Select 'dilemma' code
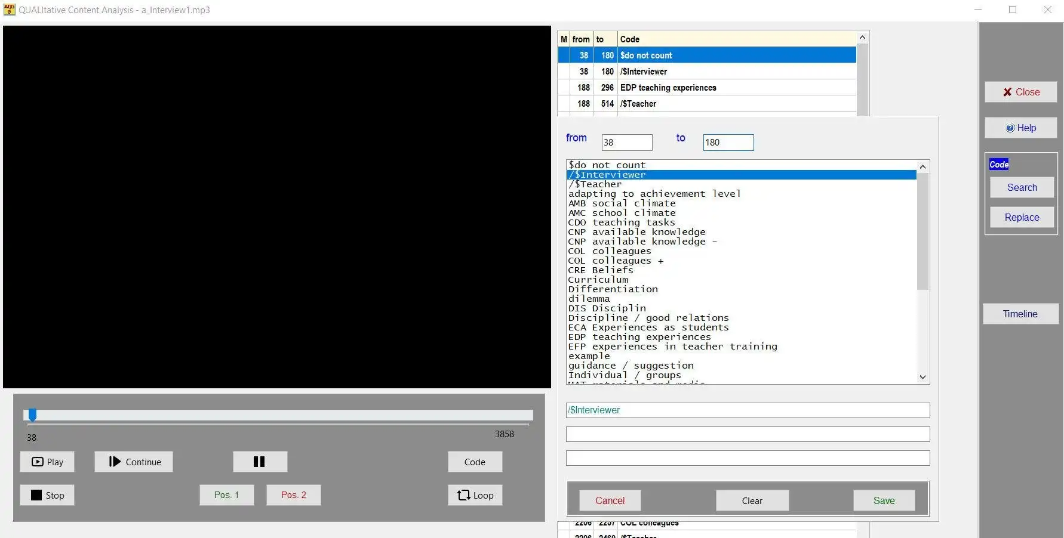The image size is (1064, 538). (x=742, y=299)
